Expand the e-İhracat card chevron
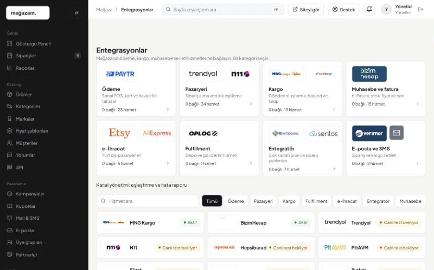434x270 pixels. tap(168, 163)
